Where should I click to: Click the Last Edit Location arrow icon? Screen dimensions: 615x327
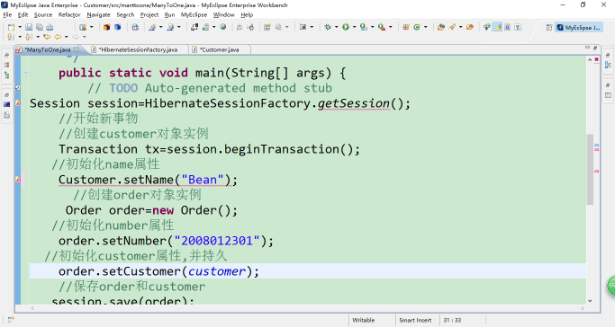tap(47, 37)
